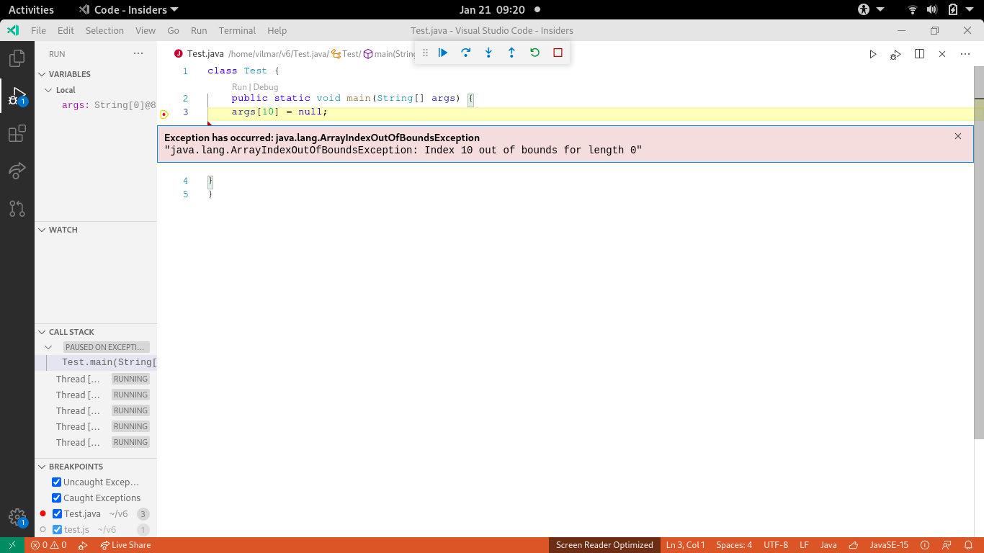Toggle the test.js breakpoint checkbox
Image resolution: width=984 pixels, height=553 pixels.
coord(56,529)
